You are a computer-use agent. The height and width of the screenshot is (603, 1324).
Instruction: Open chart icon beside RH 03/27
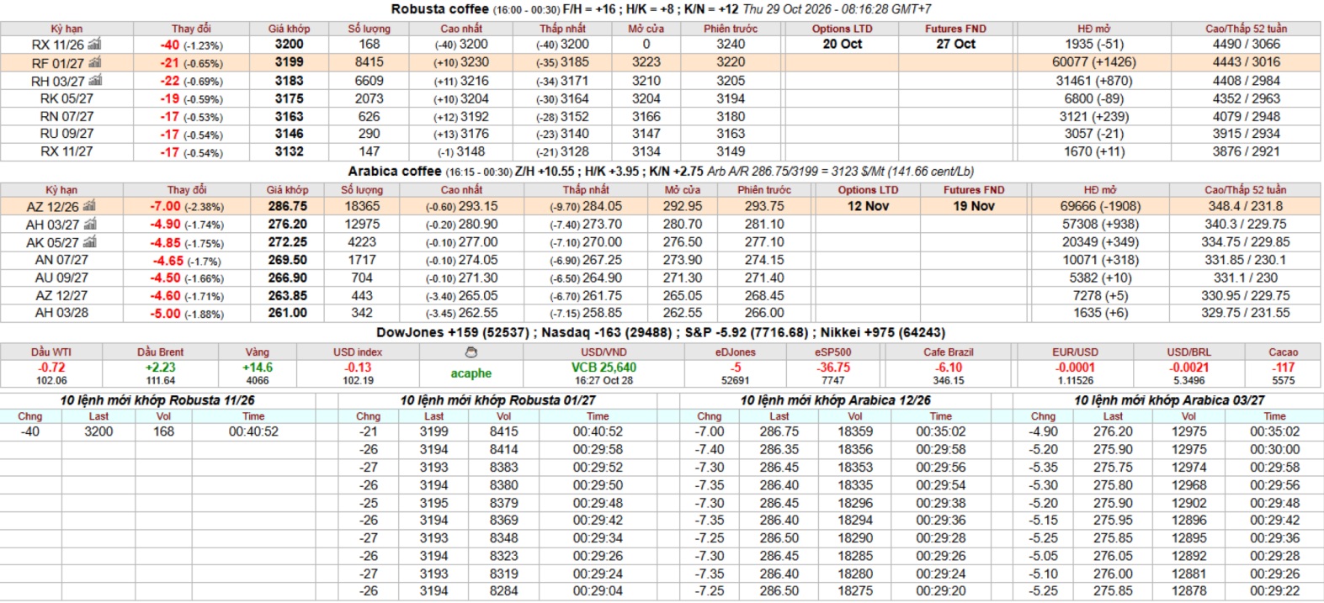94,81
